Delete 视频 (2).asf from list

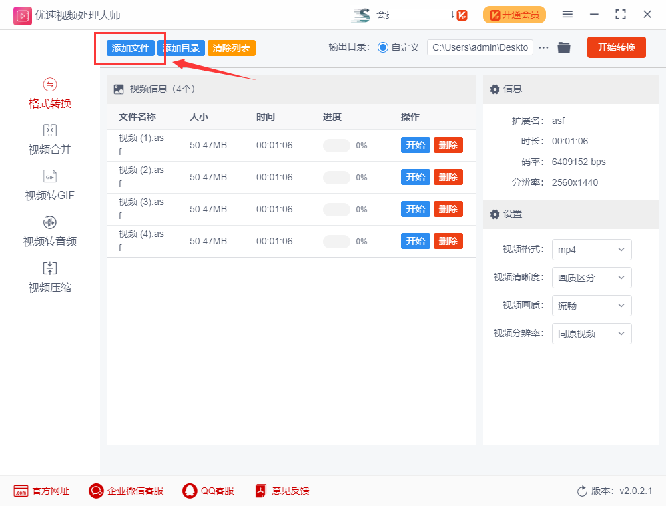(x=448, y=177)
